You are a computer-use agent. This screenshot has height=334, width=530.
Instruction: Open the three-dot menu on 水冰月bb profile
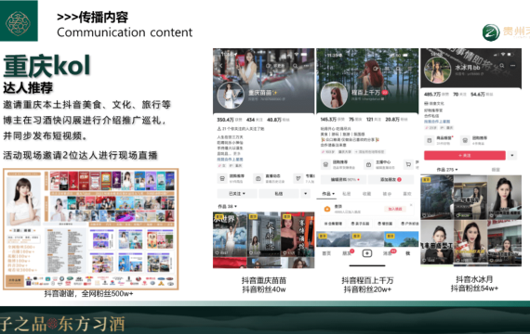point(512,66)
